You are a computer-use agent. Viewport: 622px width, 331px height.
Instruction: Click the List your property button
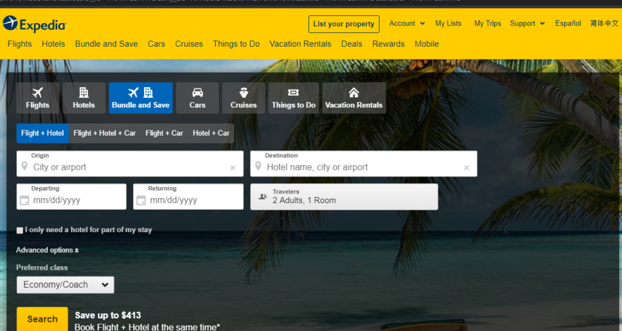click(x=344, y=24)
